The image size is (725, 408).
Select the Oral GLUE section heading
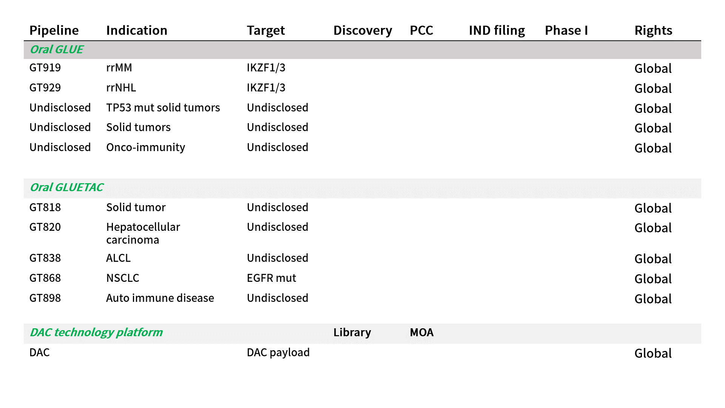[x=57, y=49]
